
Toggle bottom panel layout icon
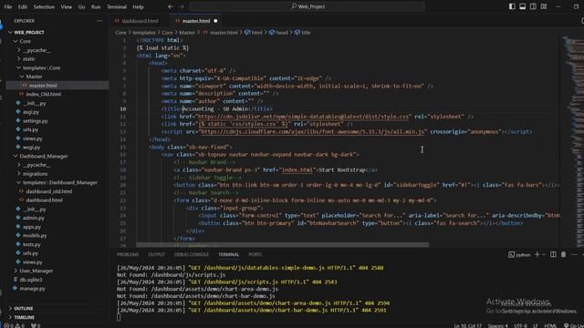coord(523,6)
